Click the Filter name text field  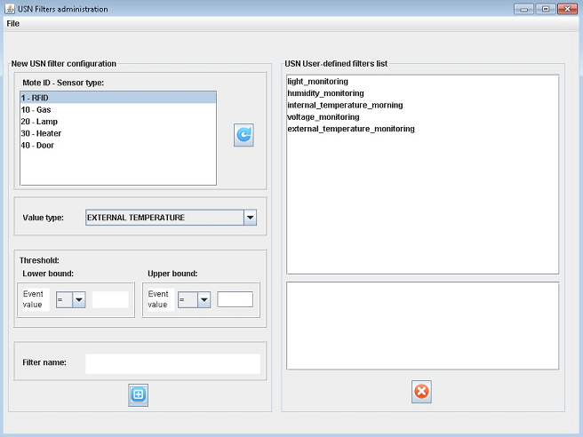pos(172,363)
